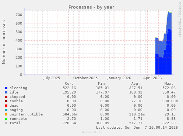Click the 'runnable' legend label
The image size is (183, 136).
[x=18, y=119]
